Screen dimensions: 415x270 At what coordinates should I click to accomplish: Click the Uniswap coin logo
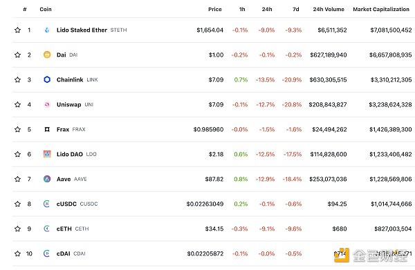click(47, 105)
